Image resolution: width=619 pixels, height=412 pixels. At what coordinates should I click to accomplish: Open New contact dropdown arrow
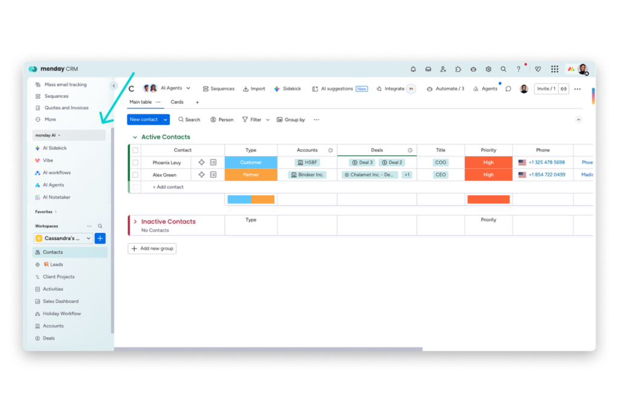point(165,119)
